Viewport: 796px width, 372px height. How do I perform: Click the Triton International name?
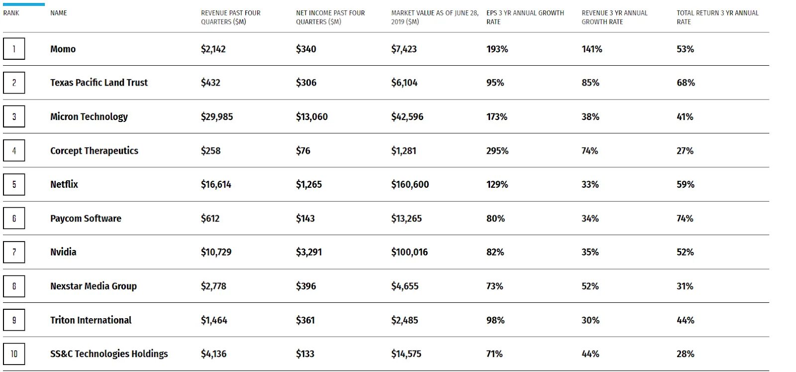pyautogui.click(x=91, y=320)
